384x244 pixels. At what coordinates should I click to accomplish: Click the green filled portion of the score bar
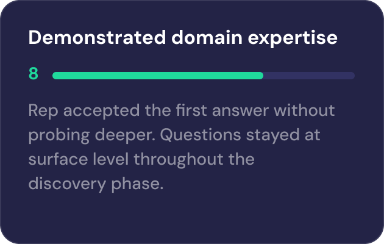pos(157,76)
